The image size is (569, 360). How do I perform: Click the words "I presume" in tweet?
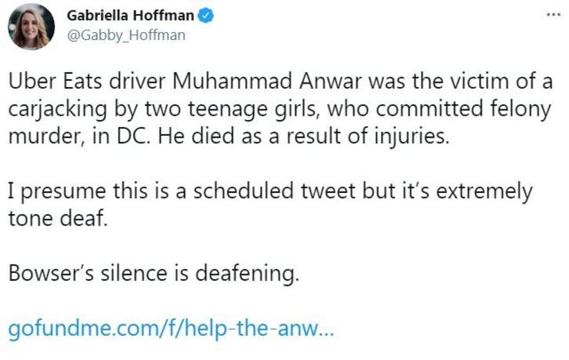coord(49,190)
